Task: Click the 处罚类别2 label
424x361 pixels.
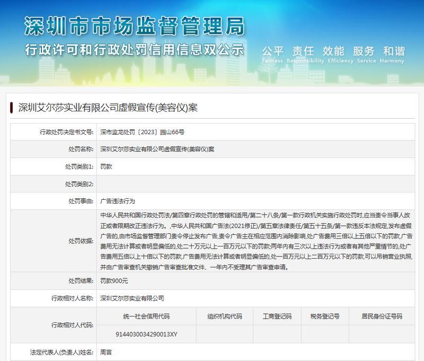Action: click(x=79, y=184)
